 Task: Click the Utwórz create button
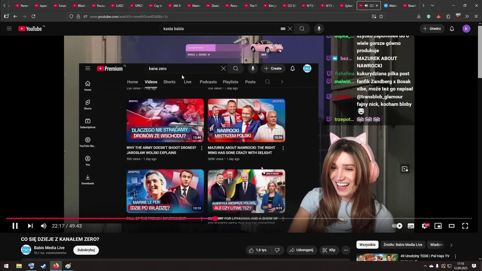(x=432, y=29)
